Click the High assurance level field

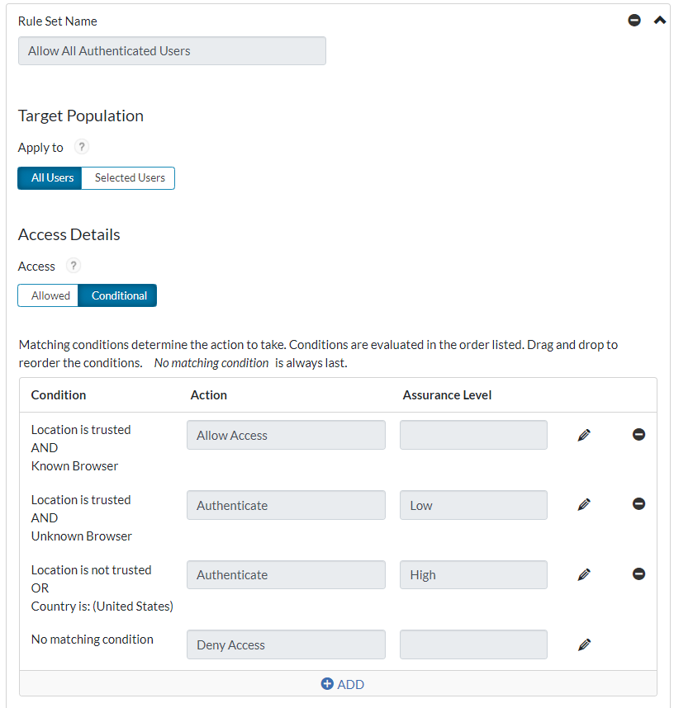[473, 573]
